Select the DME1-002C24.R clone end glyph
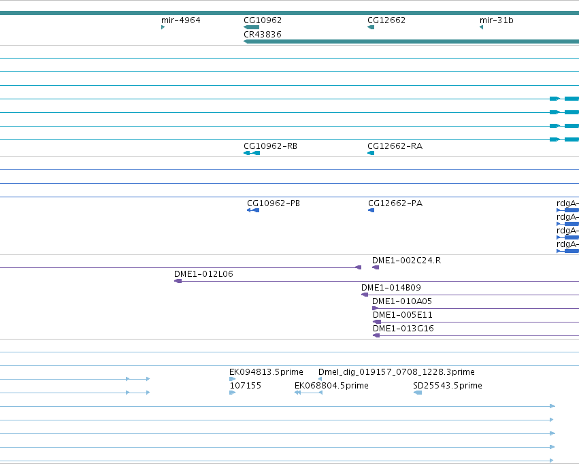Screen dimensions: 579x464 (x=376, y=267)
